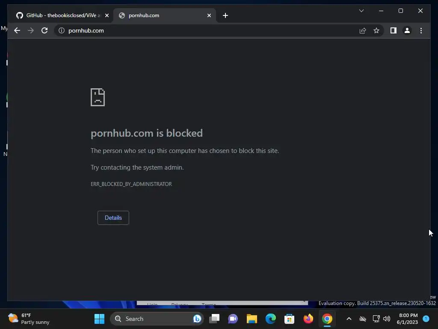Screen dimensions: 438x329
Task: Close the pornhub.com tab
Action: [x=209, y=15]
